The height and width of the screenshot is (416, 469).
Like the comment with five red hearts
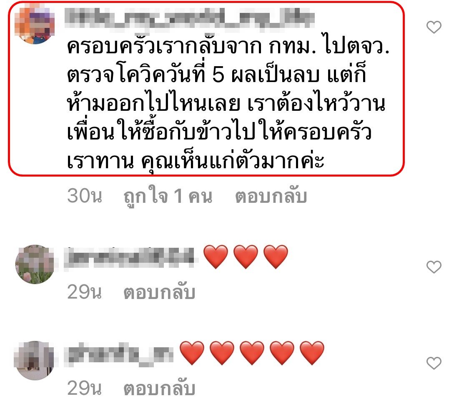[x=434, y=363]
